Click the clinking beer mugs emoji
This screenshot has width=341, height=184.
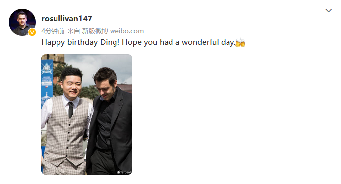[x=240, y=42]
